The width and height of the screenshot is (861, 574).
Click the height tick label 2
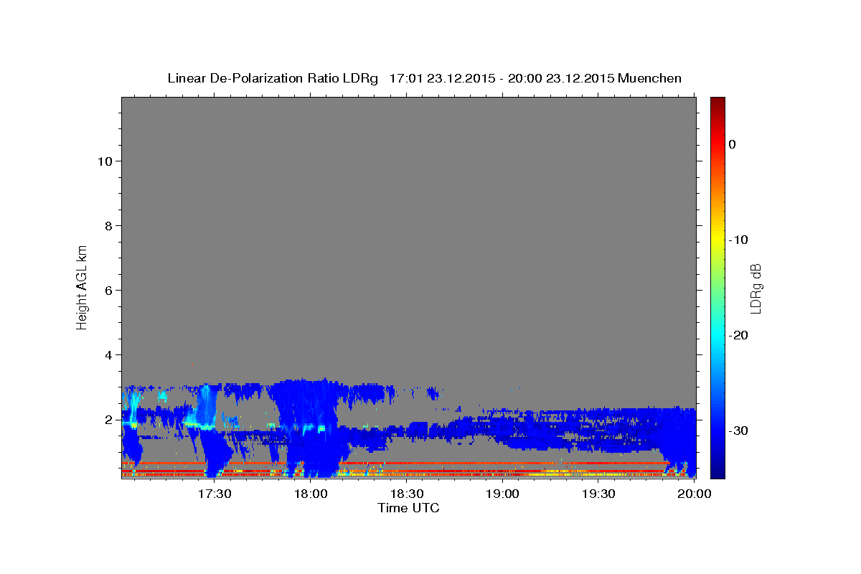pos(108,420)
